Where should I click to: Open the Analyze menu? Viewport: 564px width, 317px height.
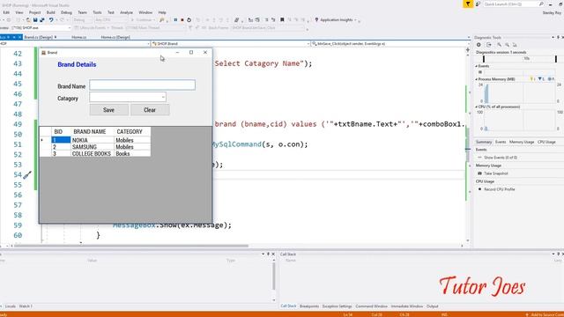(126, 12)
